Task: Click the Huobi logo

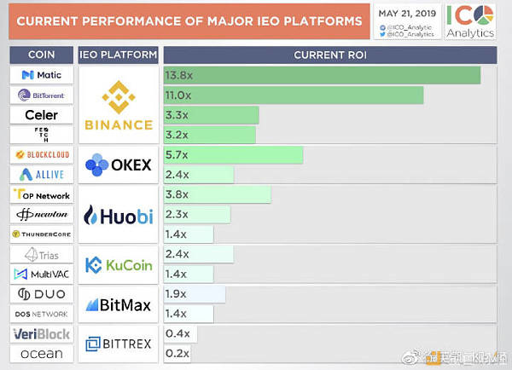Action: click(119, 216)
